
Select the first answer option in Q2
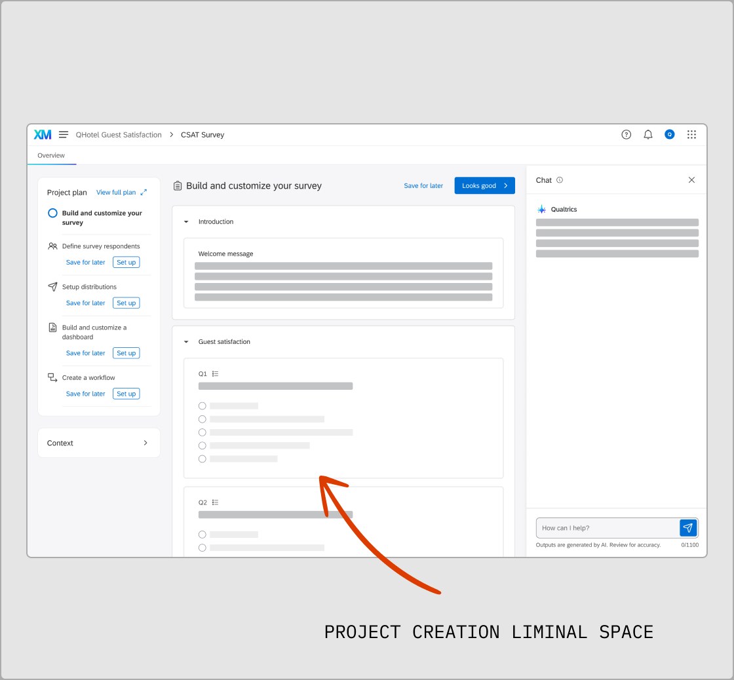tap(203, 535)
